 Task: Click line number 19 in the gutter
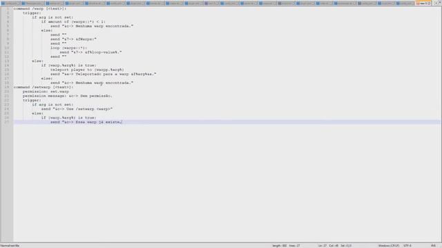pyautogui.click(x=7, y=87)
